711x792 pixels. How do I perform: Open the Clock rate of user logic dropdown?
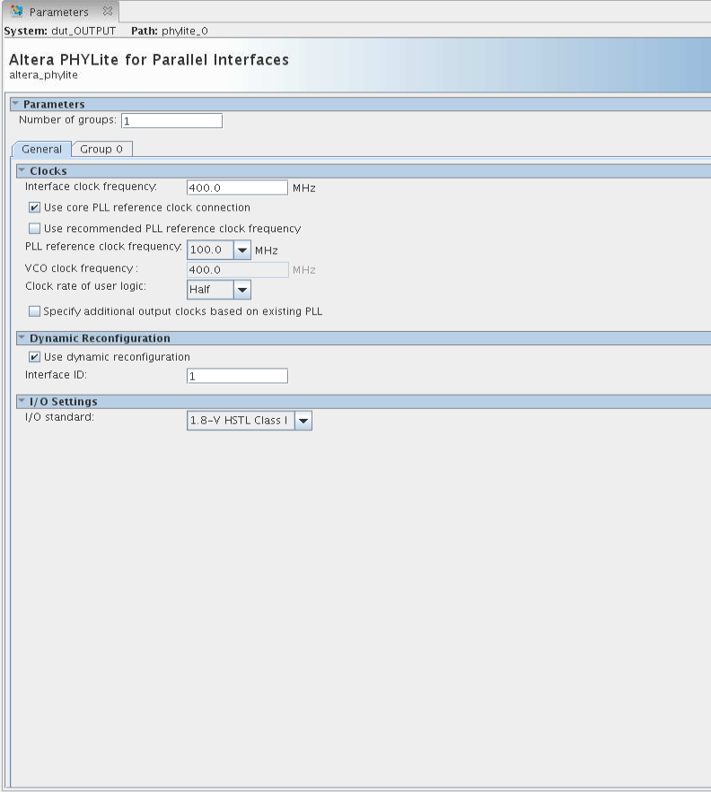[x=242, y=290]
